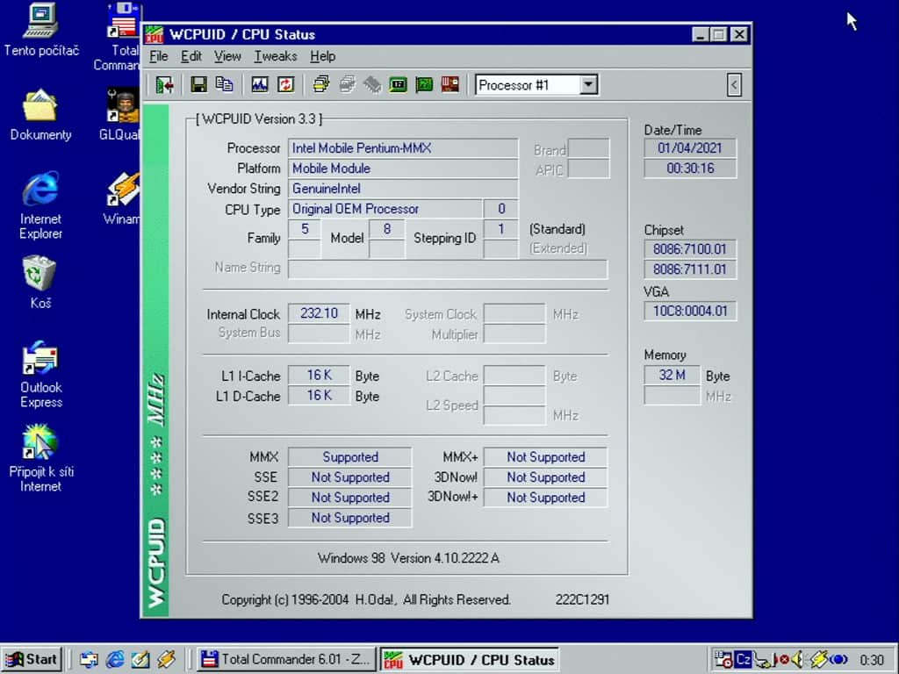899x674 pixels.
Task: Click the Start button
Action: [x=32, y=660]
